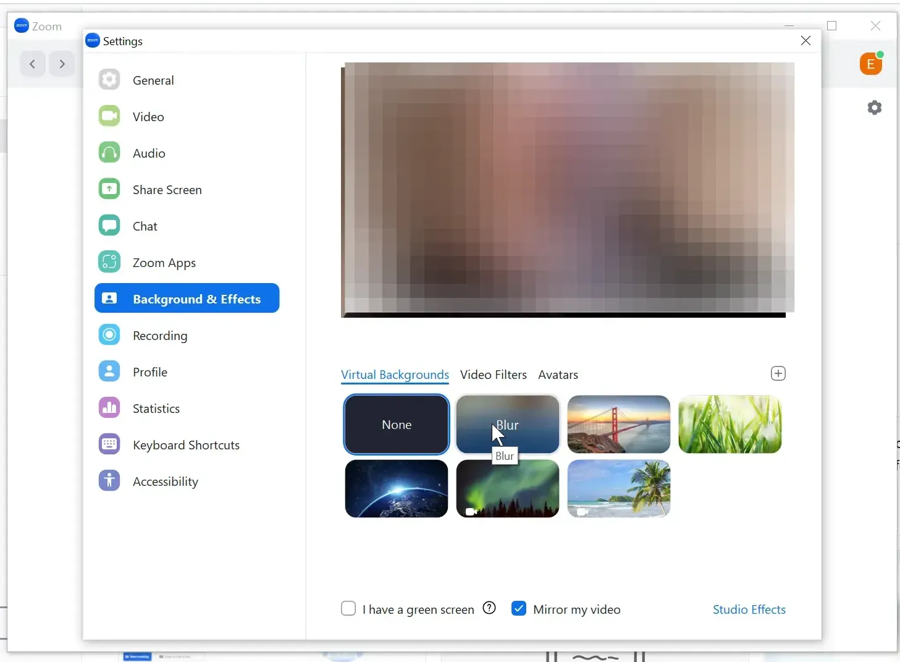Open Chat settings via its bubble icon
Viewport: 900px width, 662px height.
(109, 226)
